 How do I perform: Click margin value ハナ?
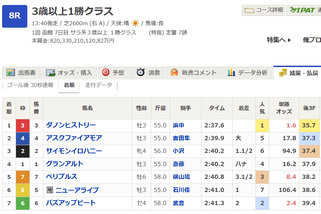click(x=241, y=164)
